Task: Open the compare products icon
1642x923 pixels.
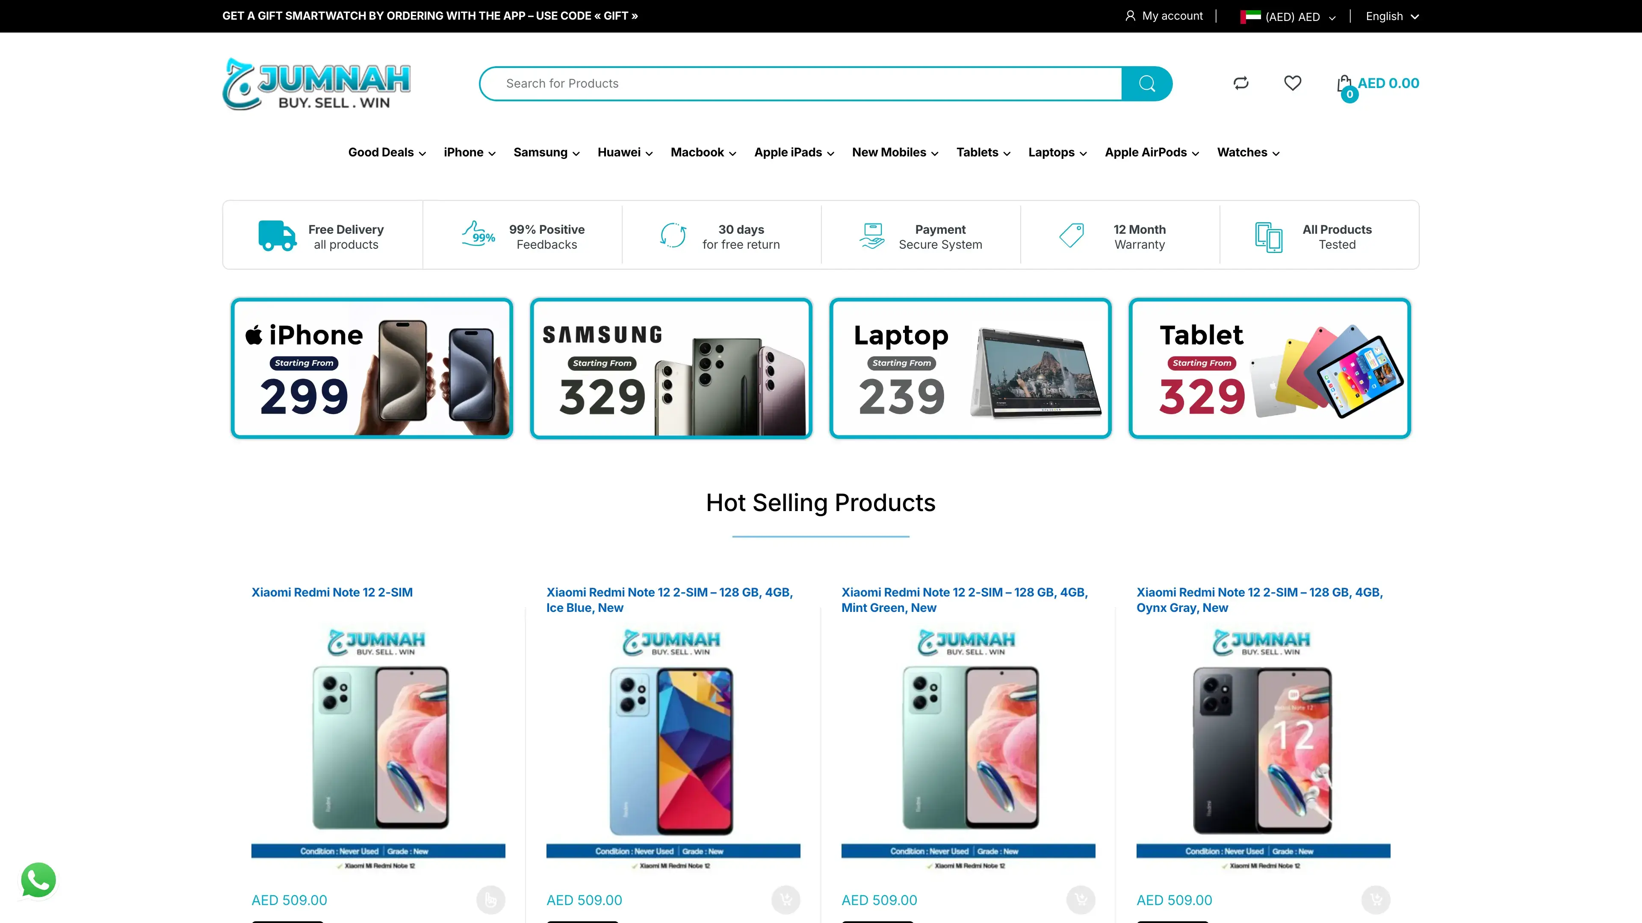Action: pos(1240,83)
